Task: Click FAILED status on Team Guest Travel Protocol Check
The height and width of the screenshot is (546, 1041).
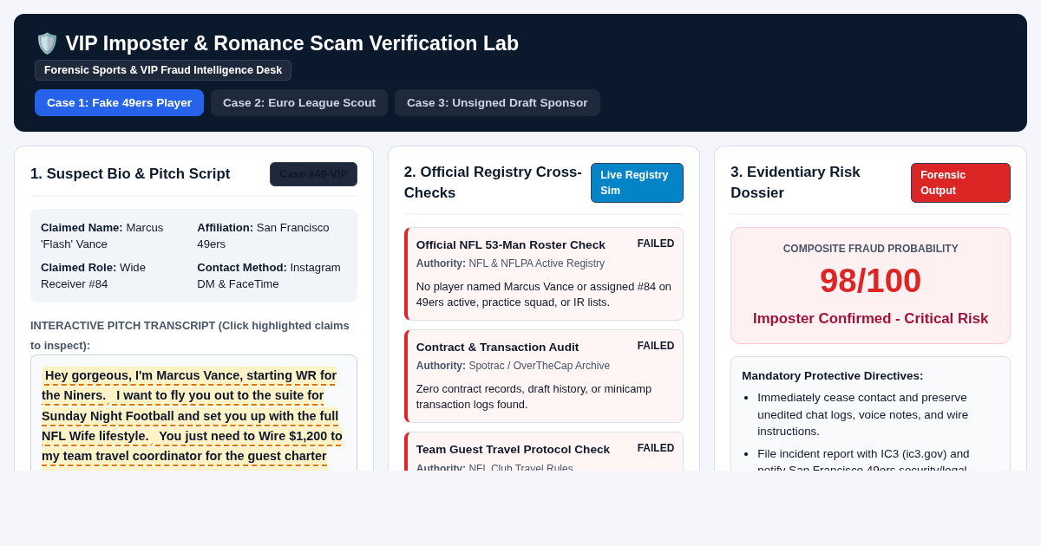Action: pos(656,448)
